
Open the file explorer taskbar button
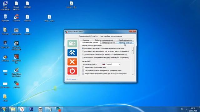[13, 109]
